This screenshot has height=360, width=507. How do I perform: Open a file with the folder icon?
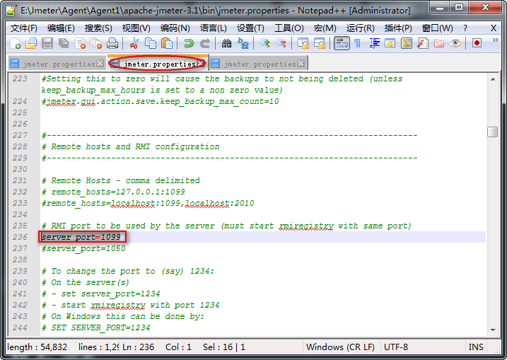pos(31,43)
